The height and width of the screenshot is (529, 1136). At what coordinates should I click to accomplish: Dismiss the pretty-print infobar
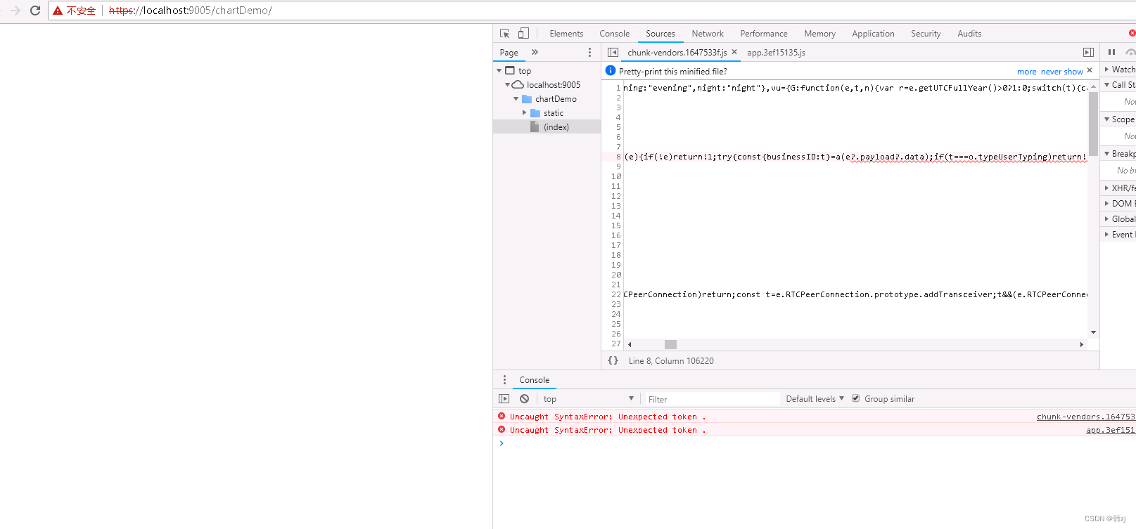[x=1090, y=70]
